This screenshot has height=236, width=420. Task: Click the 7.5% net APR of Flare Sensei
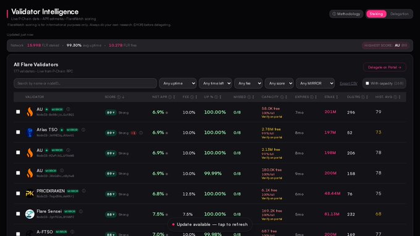click(x=158, y=214)
